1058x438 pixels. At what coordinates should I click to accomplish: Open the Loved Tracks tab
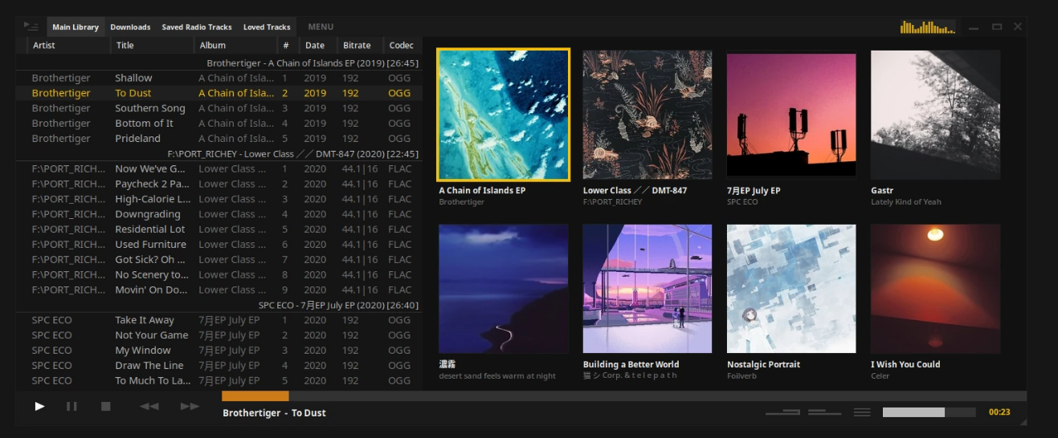click(266, 27)
